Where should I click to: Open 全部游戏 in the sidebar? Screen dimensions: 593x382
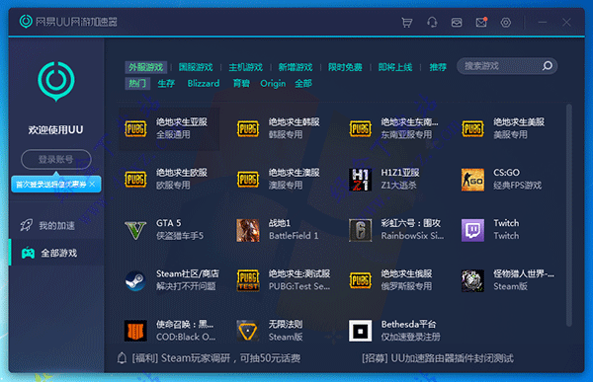click(x=56, y=253)
